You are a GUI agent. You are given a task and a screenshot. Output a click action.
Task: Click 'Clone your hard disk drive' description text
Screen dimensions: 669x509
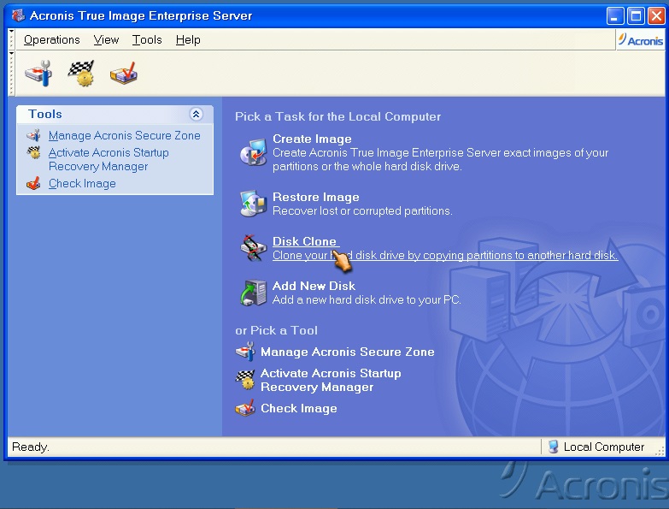(445, 255)
